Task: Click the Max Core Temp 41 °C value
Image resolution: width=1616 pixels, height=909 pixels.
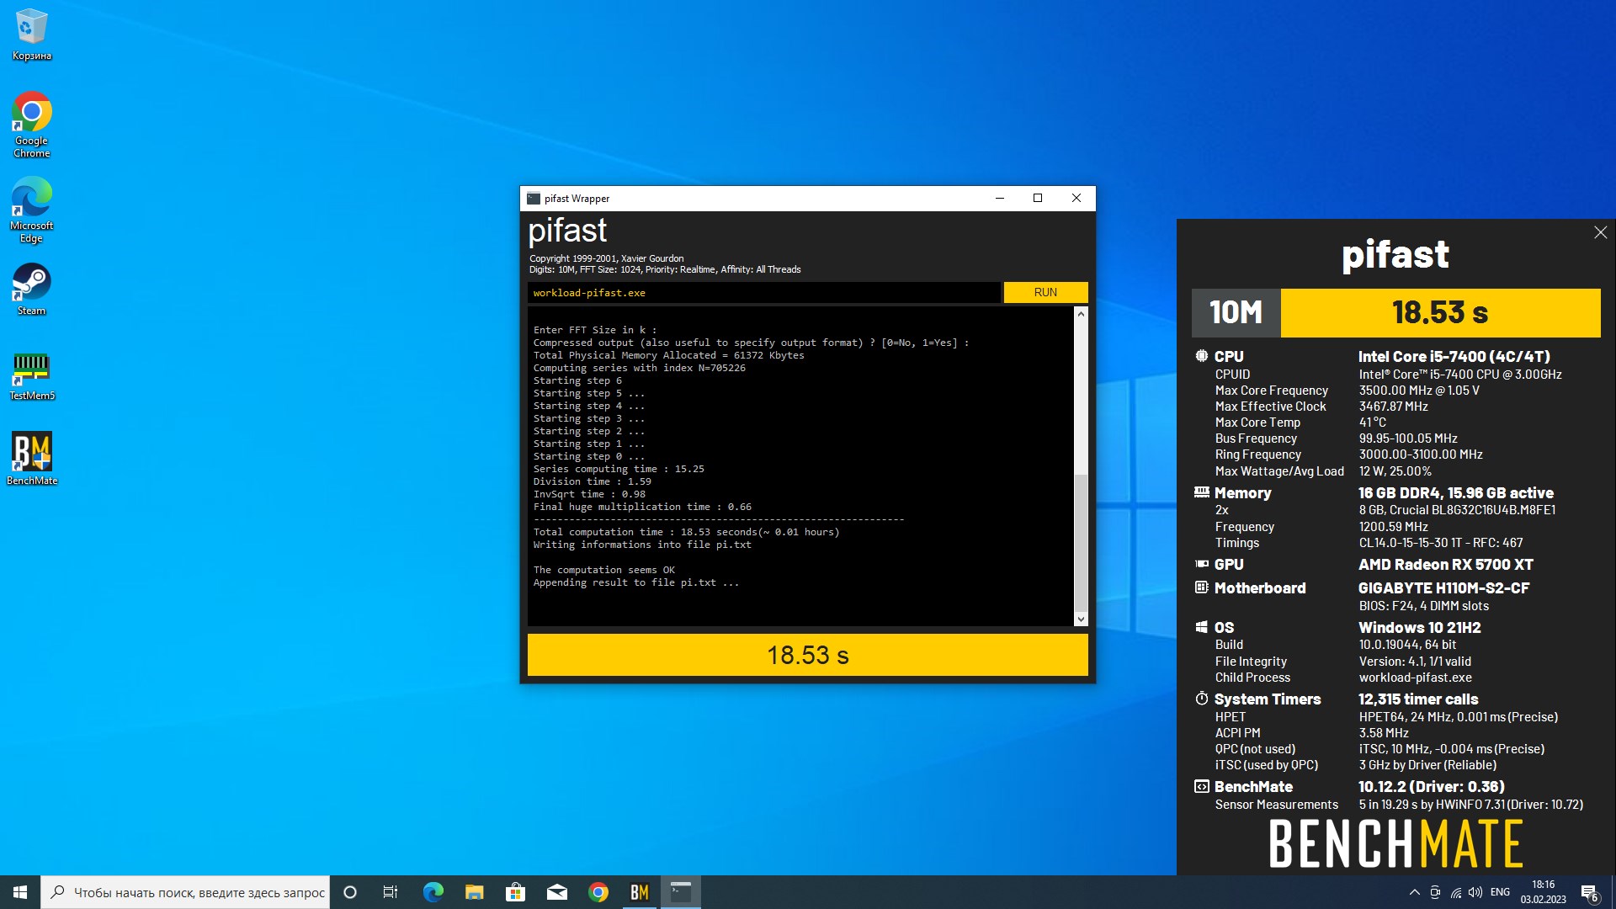Action: 1372,423
